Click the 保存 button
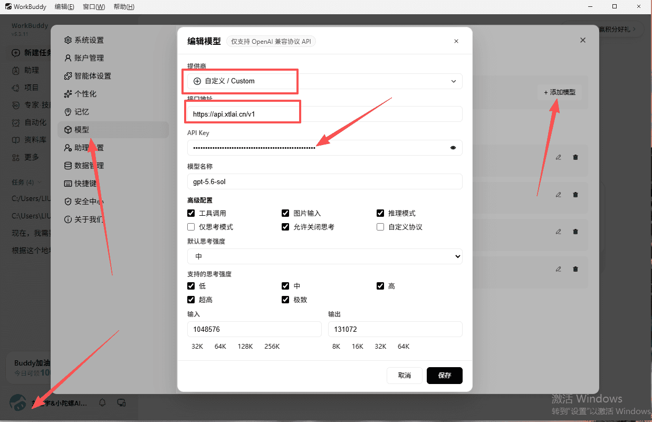The height and width of the screenshot is (422, 652). click(x=445, y=376)
